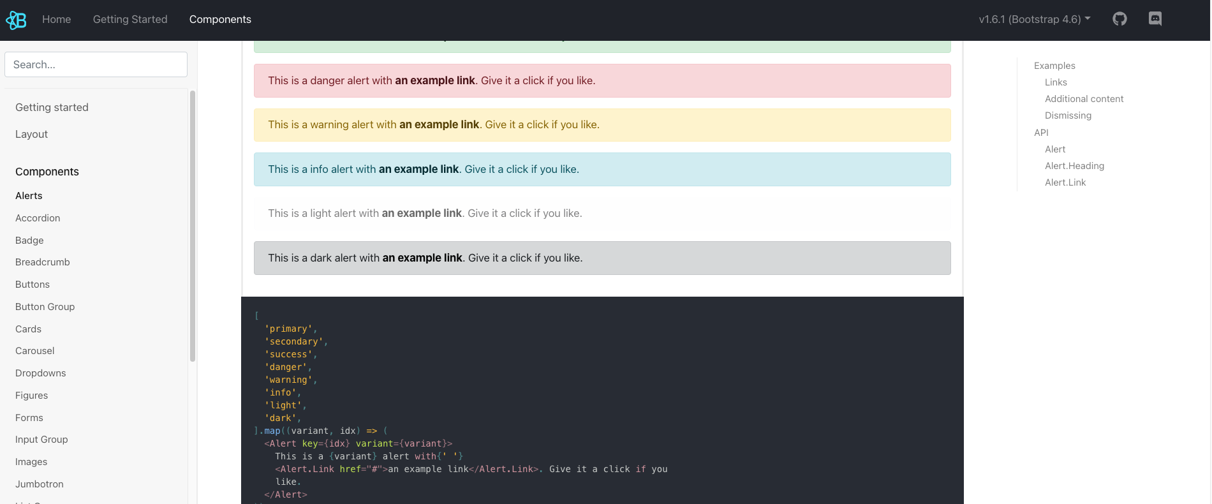Click 'light' string in code editor
This screenshot has height=504, width=1212.
coord(283,405)
